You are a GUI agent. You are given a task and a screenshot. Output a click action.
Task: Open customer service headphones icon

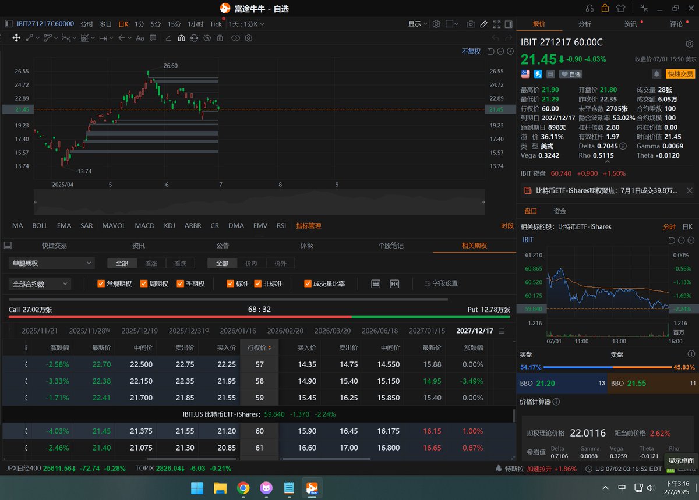point(589,8)
